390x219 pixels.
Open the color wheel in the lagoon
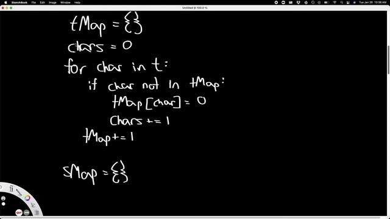click(27, 198)
